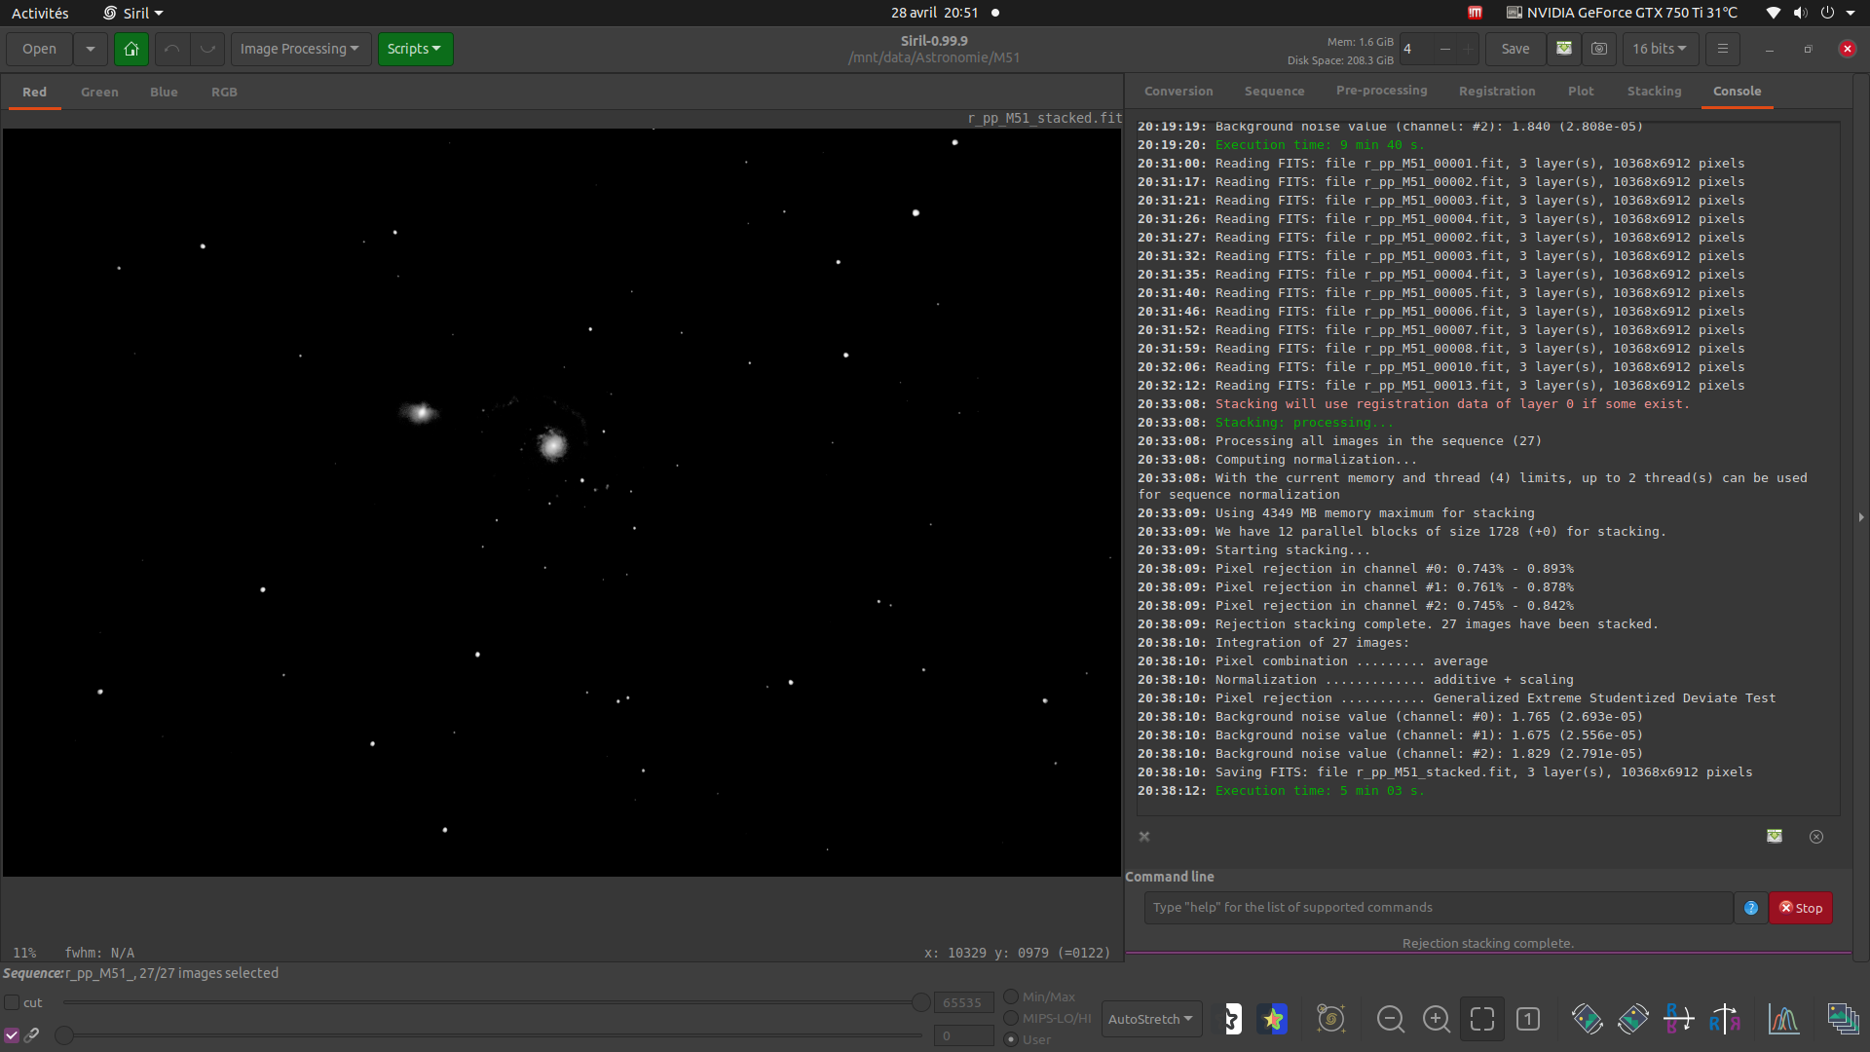1870x1052 pixels.
Task: Click the Save button
Action: pyautogui.click(x=1515, y=49)
